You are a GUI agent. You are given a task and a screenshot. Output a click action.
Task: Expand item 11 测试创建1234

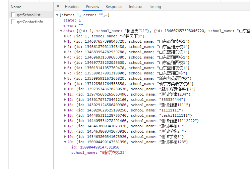pyautogui.click(x=65, y=94)
